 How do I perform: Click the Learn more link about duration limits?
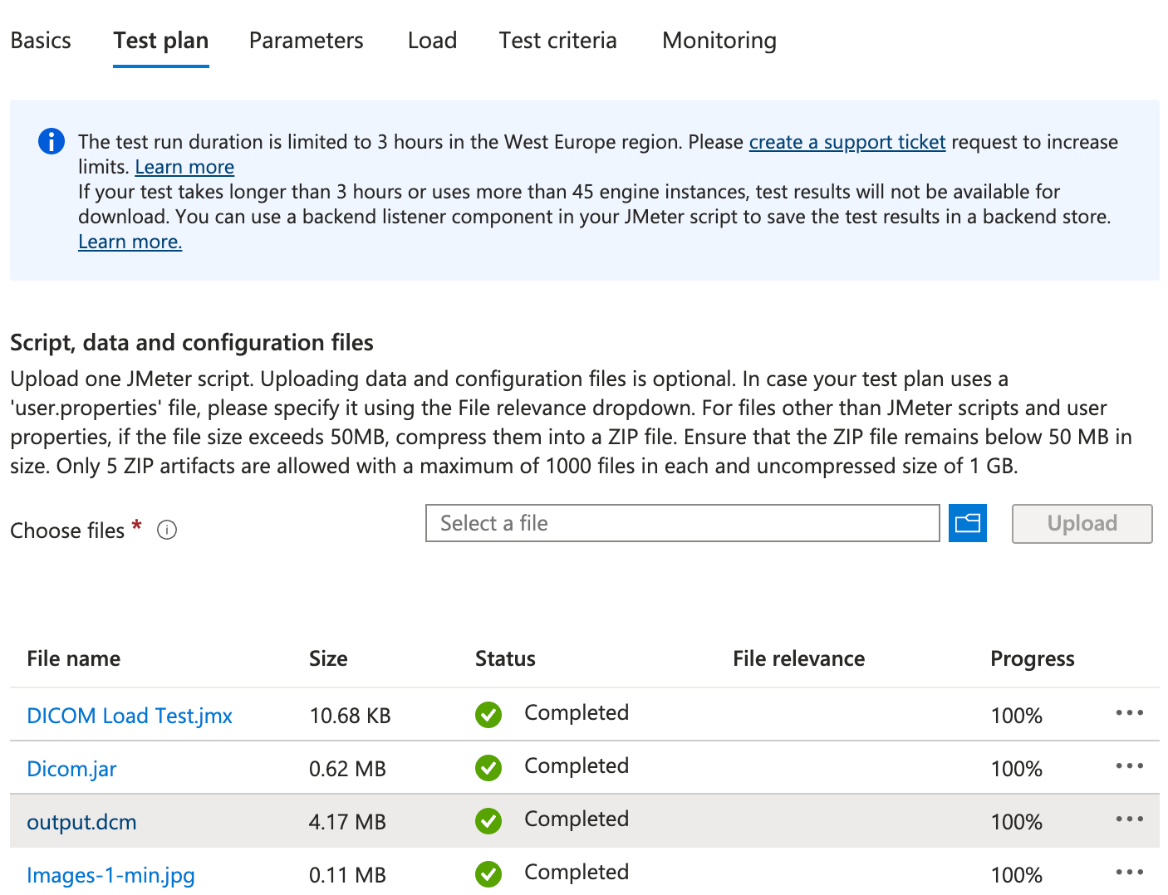[184, 167]
